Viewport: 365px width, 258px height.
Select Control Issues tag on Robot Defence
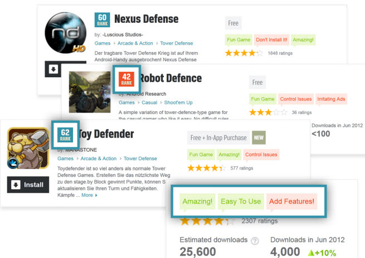[296, 99]
